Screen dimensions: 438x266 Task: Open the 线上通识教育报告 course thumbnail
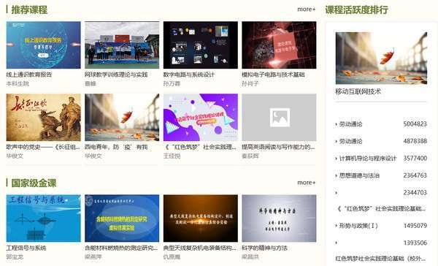click(43, 45)
